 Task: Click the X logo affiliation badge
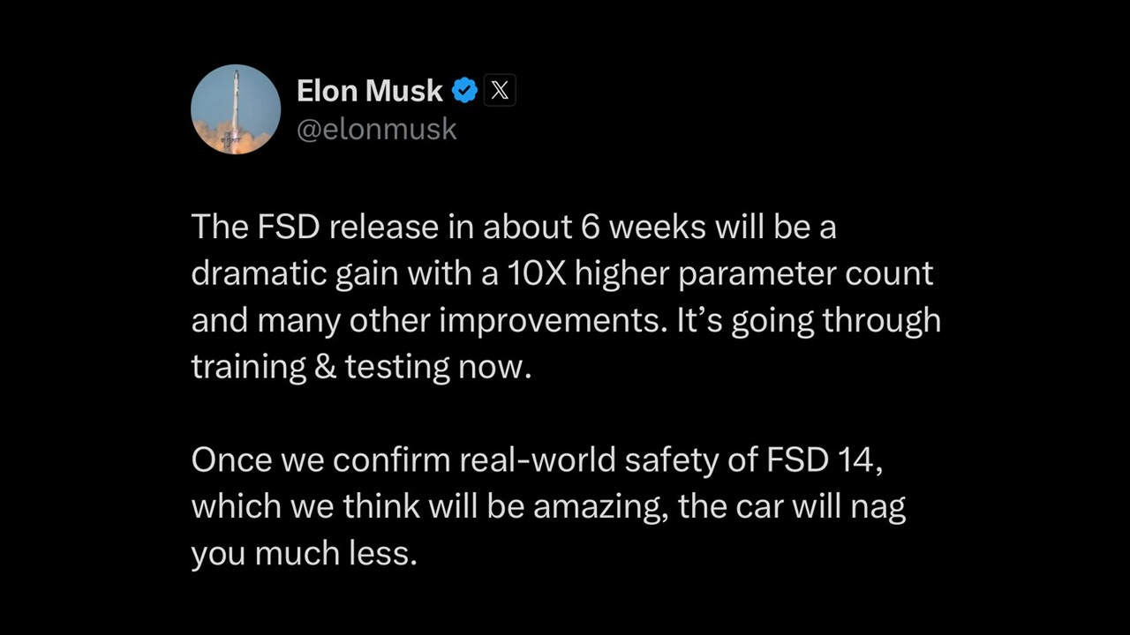[x=500, y=90]
